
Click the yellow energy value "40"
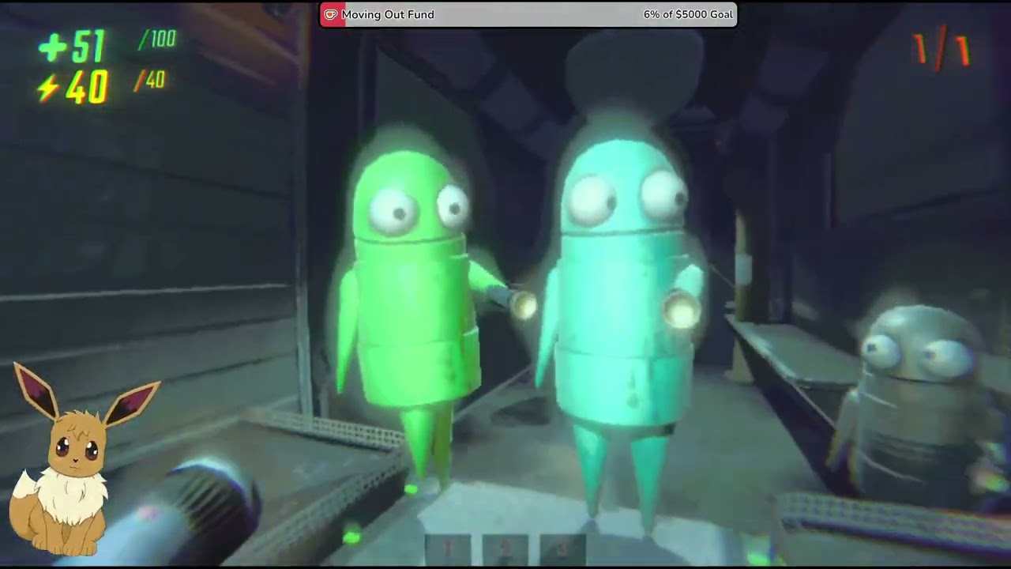[x=87, y=87]
